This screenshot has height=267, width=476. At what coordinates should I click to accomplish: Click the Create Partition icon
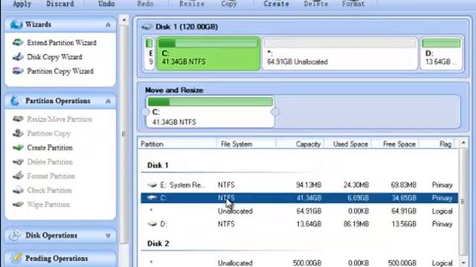click(x=18, y=148)
